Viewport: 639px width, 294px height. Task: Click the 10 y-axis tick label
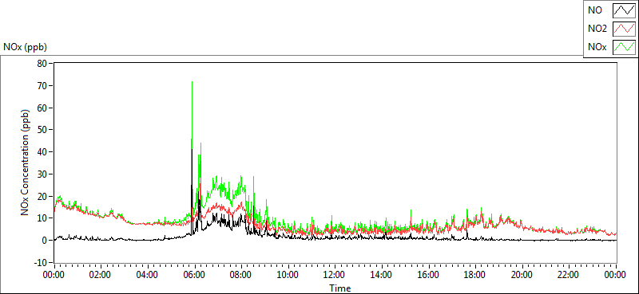[43, 218]
